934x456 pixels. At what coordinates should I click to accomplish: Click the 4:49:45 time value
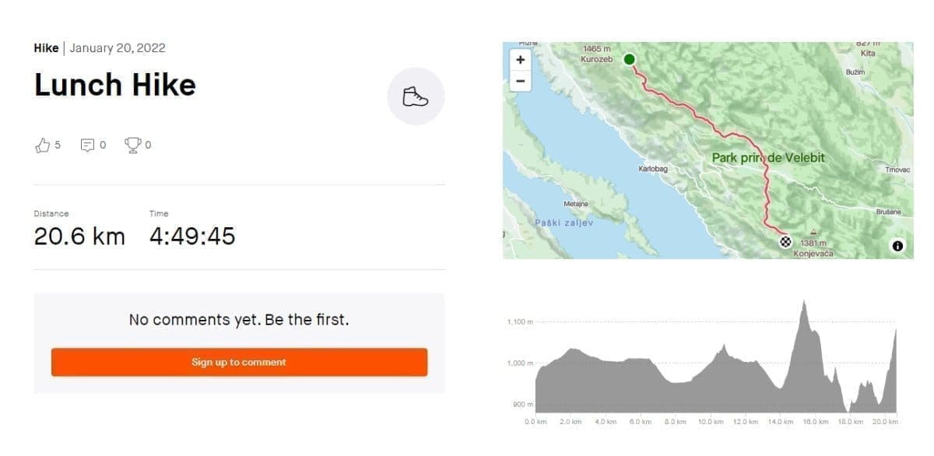pos(192,237)
